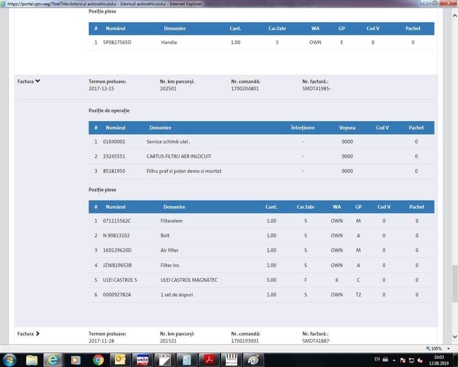
Task: Select 'Filtru praf si polen demo si montat'
Action: click(184, 171)
